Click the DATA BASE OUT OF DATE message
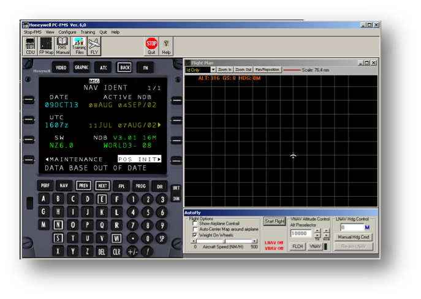 coord(96,168)
